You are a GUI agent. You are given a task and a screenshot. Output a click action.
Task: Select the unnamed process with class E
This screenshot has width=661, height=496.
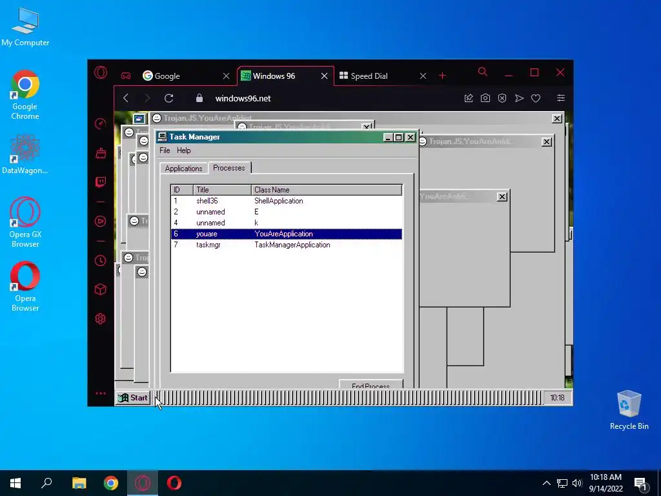point(286,212)
